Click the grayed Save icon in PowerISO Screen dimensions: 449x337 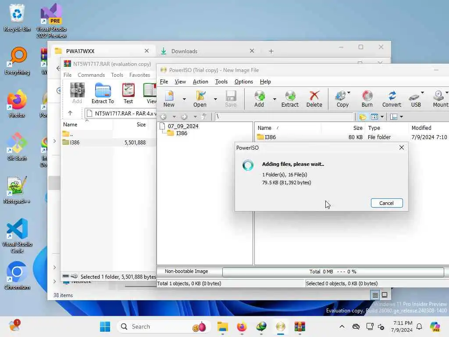click(x=231, y=99)
